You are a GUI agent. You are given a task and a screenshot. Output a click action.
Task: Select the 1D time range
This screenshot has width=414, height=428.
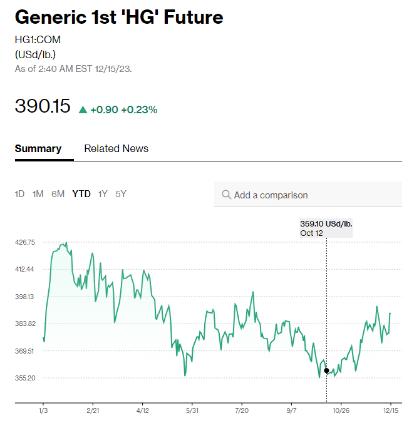pyautogui.click(x=19, y=194)
